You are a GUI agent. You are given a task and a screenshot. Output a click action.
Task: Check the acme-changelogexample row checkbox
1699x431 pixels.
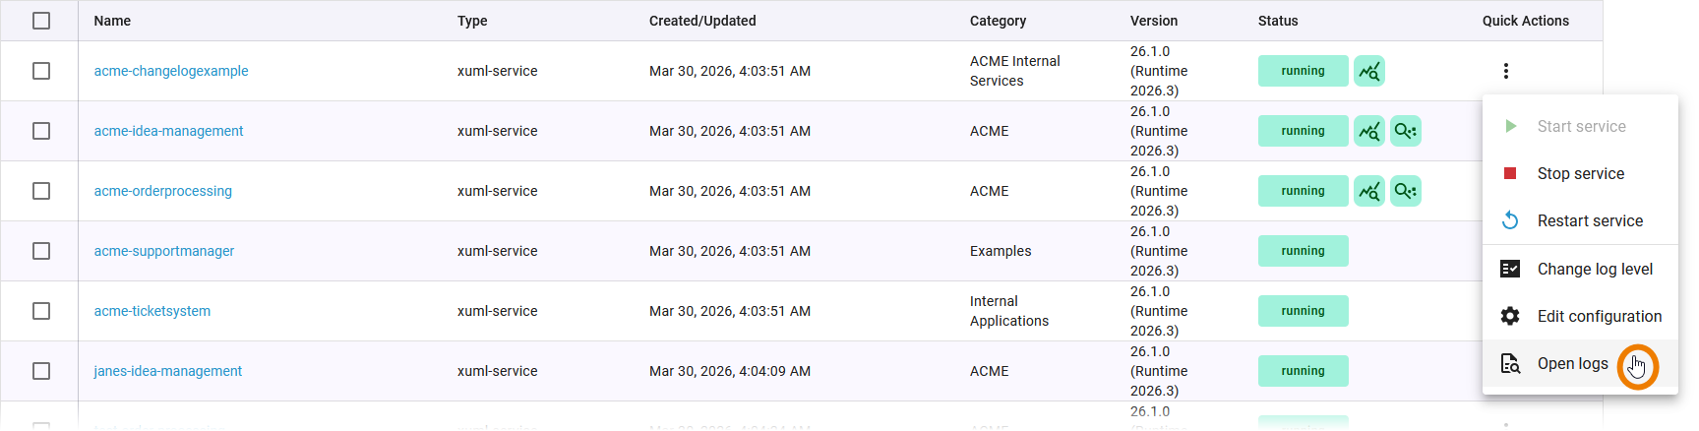(x=41, y=71)
